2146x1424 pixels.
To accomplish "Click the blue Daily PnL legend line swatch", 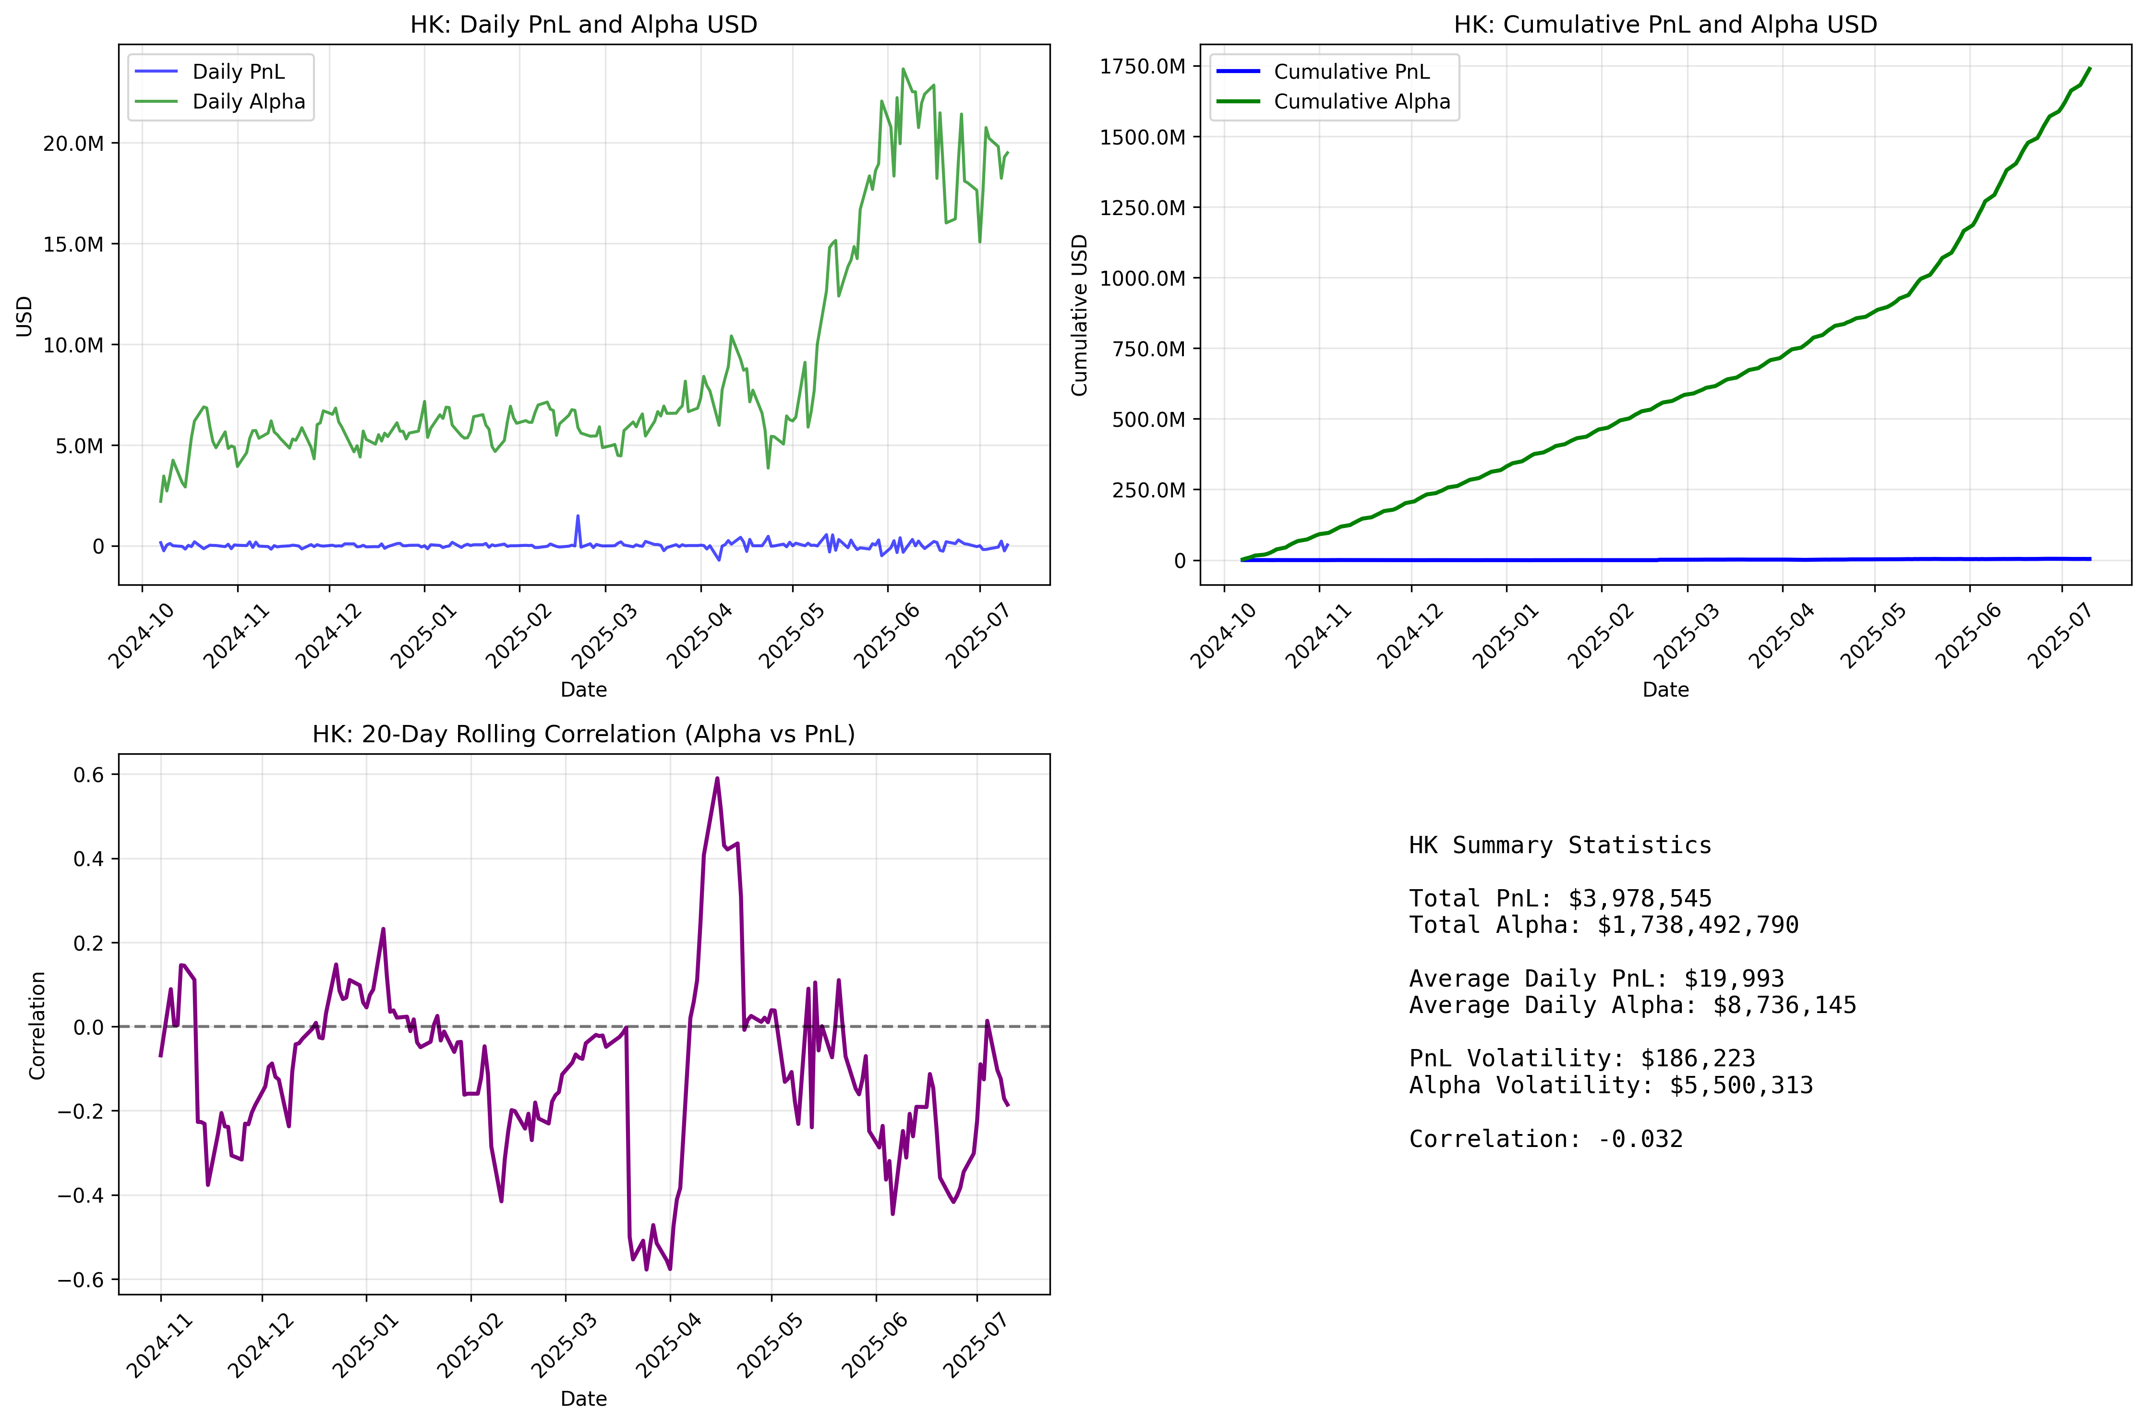I will [x=156, y=72].
